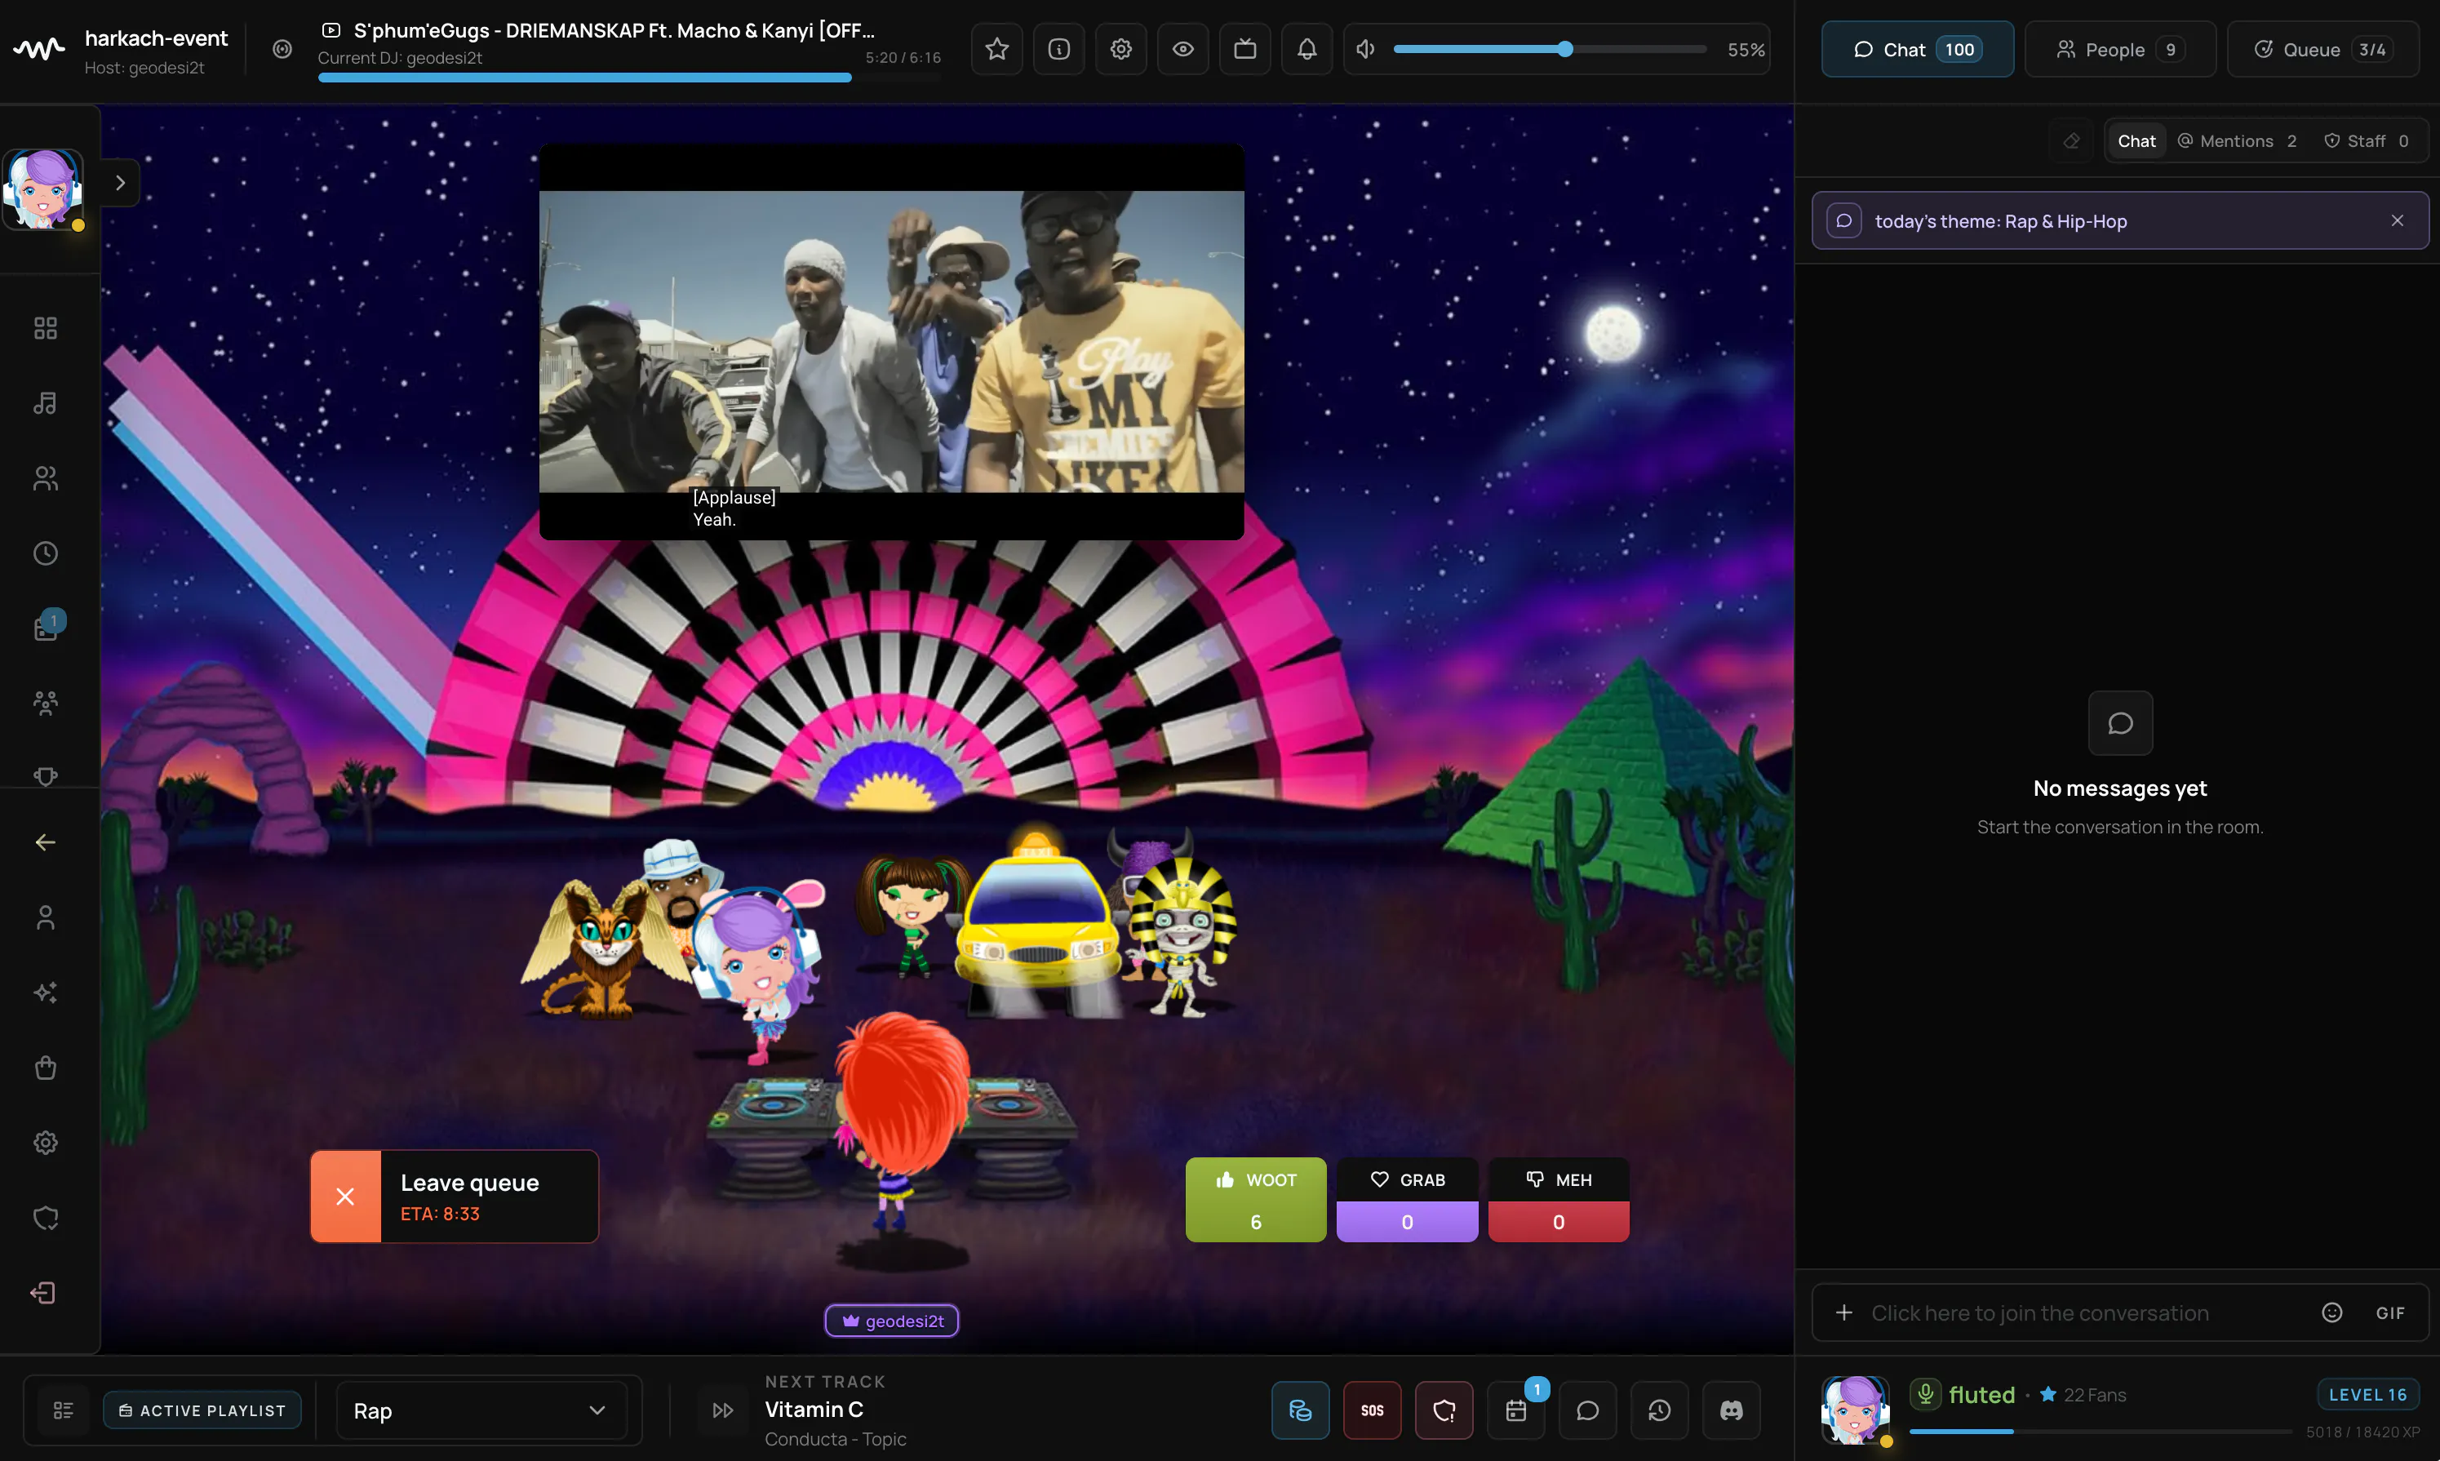Toggle the highlighted layers button in bottom bar
Screen dimensions: 2440x1461
pyautogui.click(x=1300, y=1410)
